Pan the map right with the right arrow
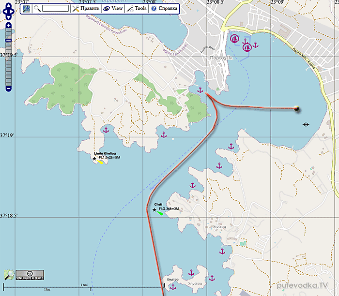This screenshot has height=296, width=339. 13,12
